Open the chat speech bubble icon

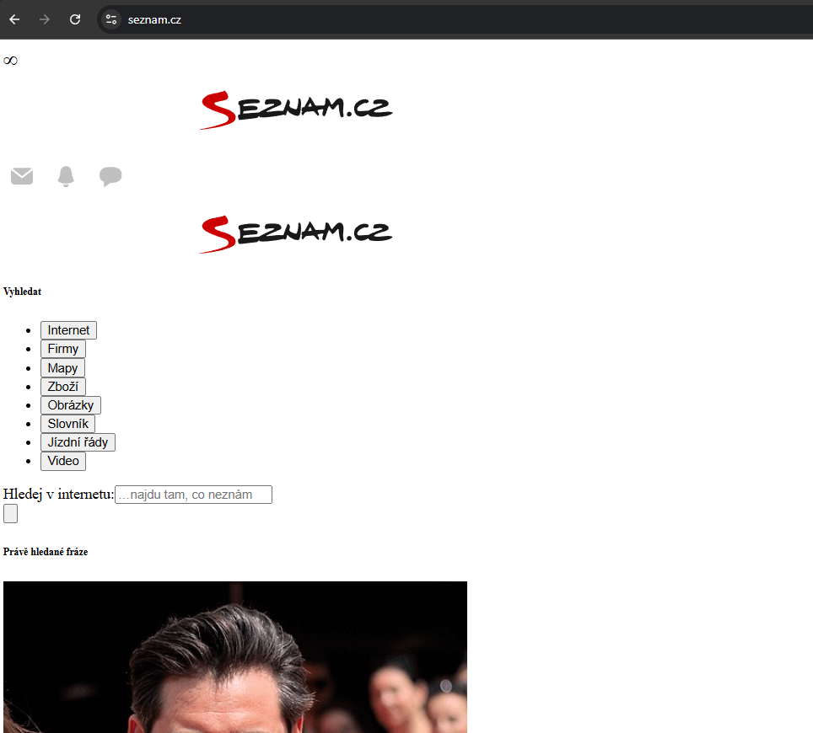pos(110,176)
